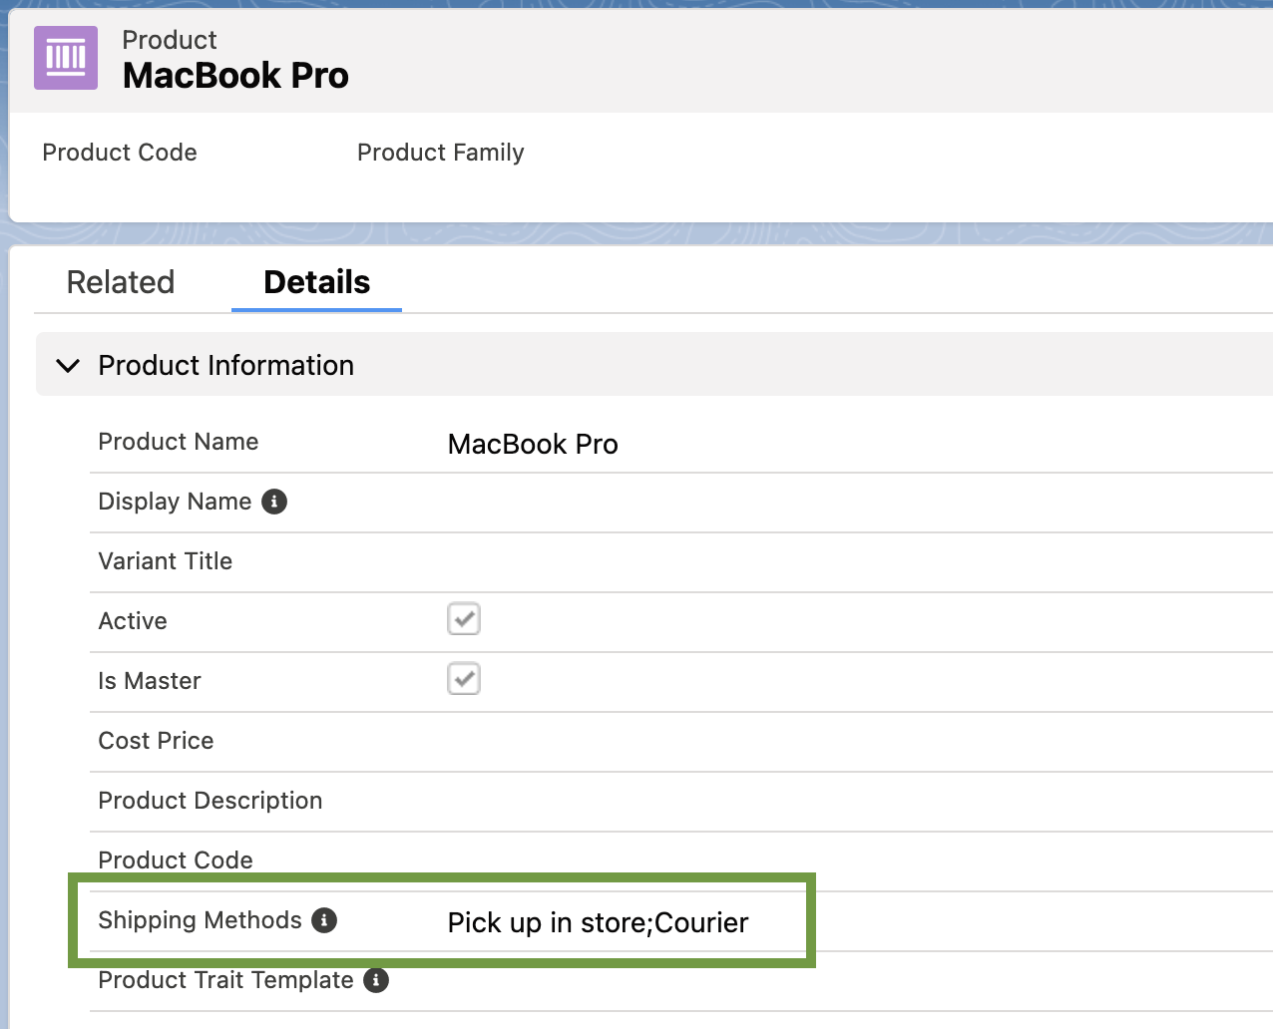
Task: Open the Shipping Methods picklist value area
Action: [597, 922]
